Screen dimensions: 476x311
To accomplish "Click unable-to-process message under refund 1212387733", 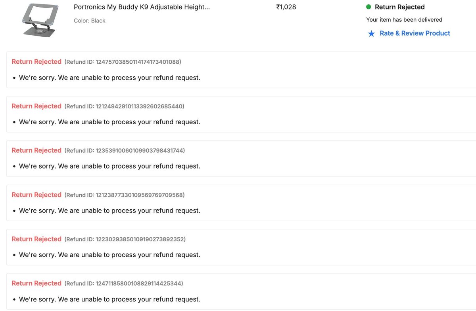I will 109,210.
